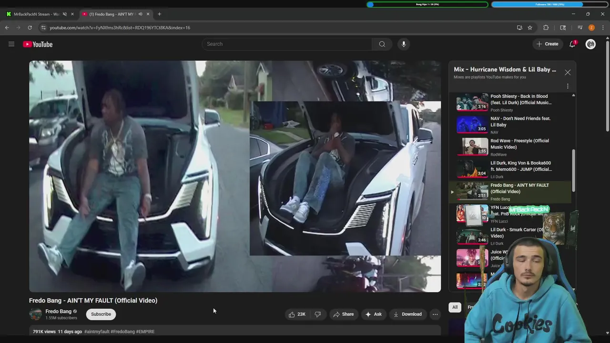This screenshot has height=343, width=610.
Task: Click the Ask button
Action: (373, 314)
